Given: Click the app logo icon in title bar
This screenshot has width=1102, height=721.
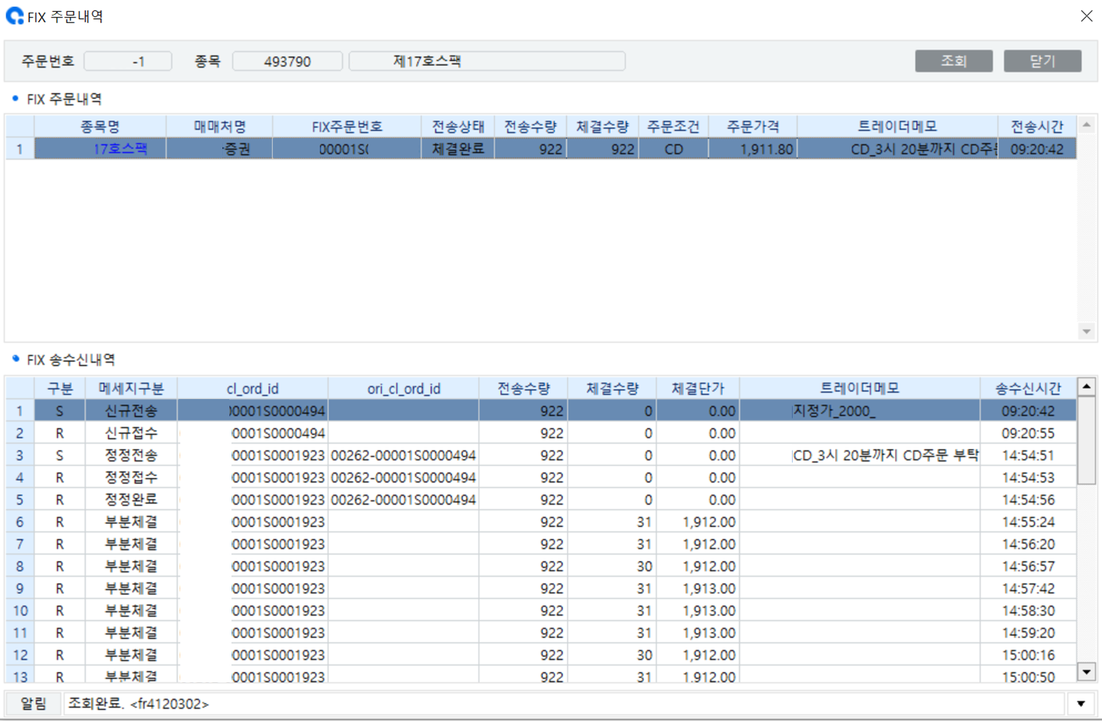Looking at the screenshot, I should (x=14, y=16).
